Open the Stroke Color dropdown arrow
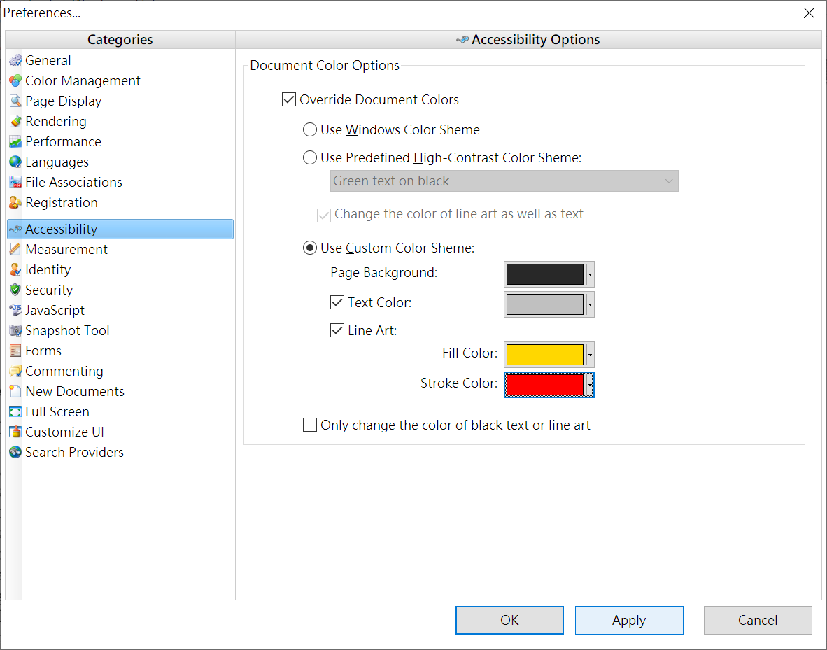827x650 pixels. tap(589, 384)
